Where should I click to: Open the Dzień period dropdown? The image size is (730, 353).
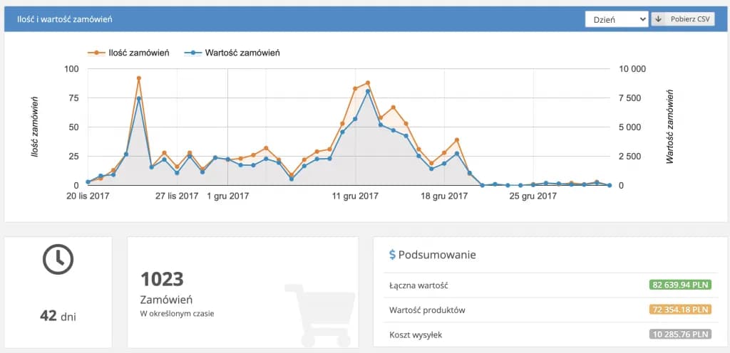(616, 19)
